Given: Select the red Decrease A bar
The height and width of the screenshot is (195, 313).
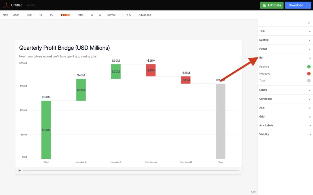Looking at the screenshot, I should tap(151, 70).
